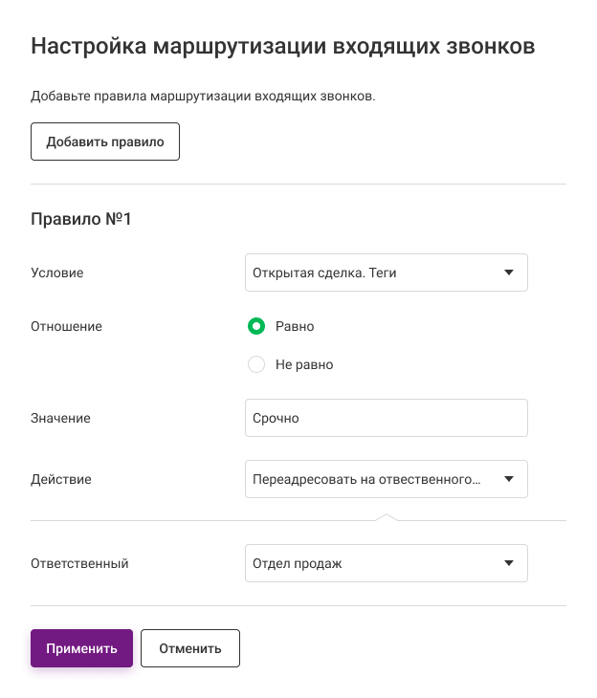Click the arrow icon of the Условие dropdown

point(509,273)
